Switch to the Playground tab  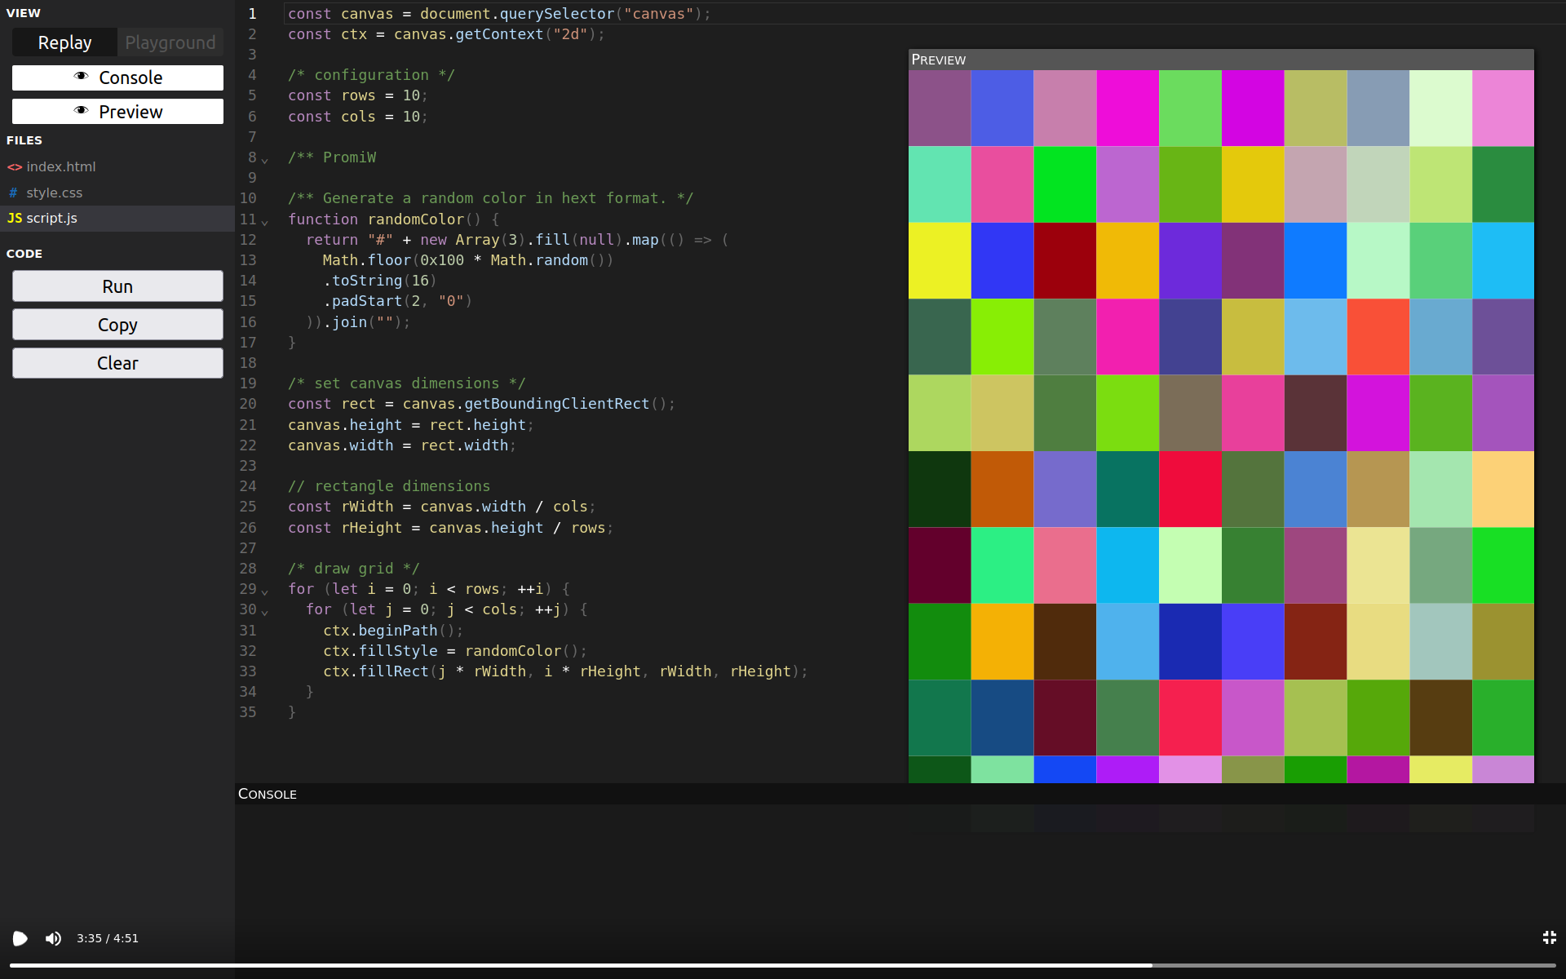point(170,42)
